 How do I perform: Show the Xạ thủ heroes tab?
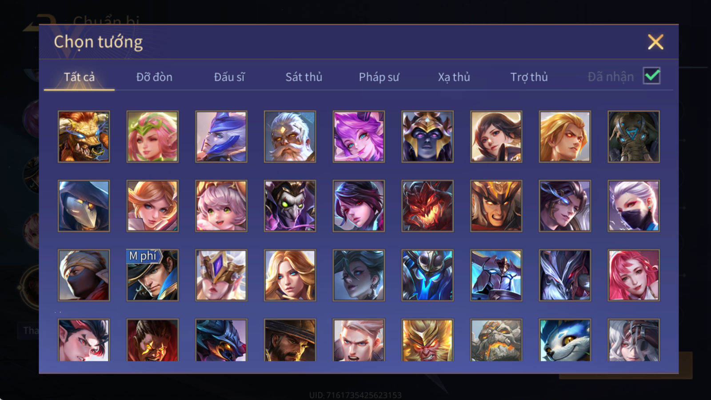point(454,77)
